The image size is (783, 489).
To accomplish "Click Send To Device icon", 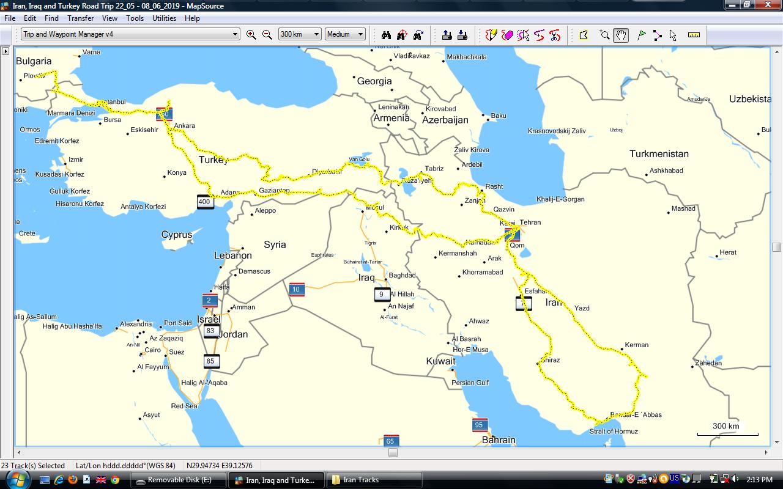I will pos(447,35).
